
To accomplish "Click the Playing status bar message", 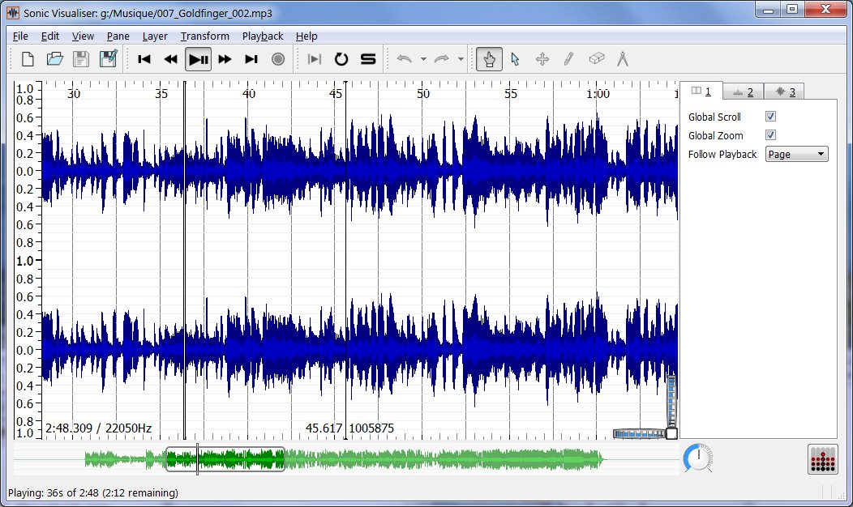I will pos(93,493).
